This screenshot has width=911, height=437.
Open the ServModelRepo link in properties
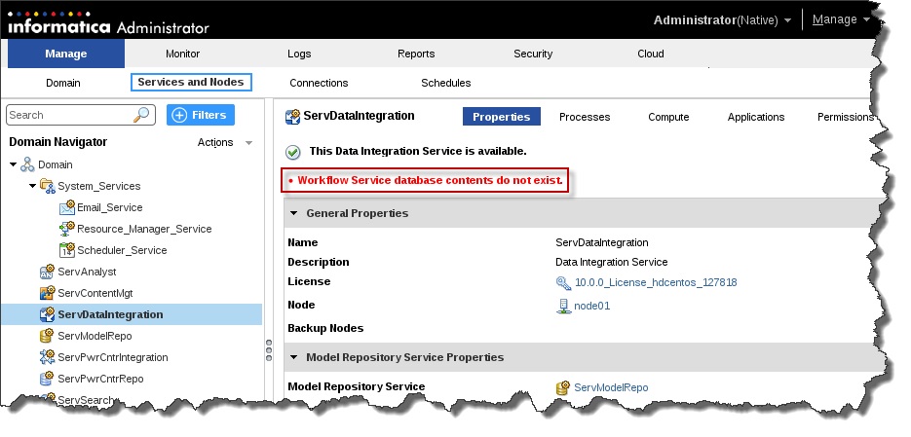tap(611, 387)
